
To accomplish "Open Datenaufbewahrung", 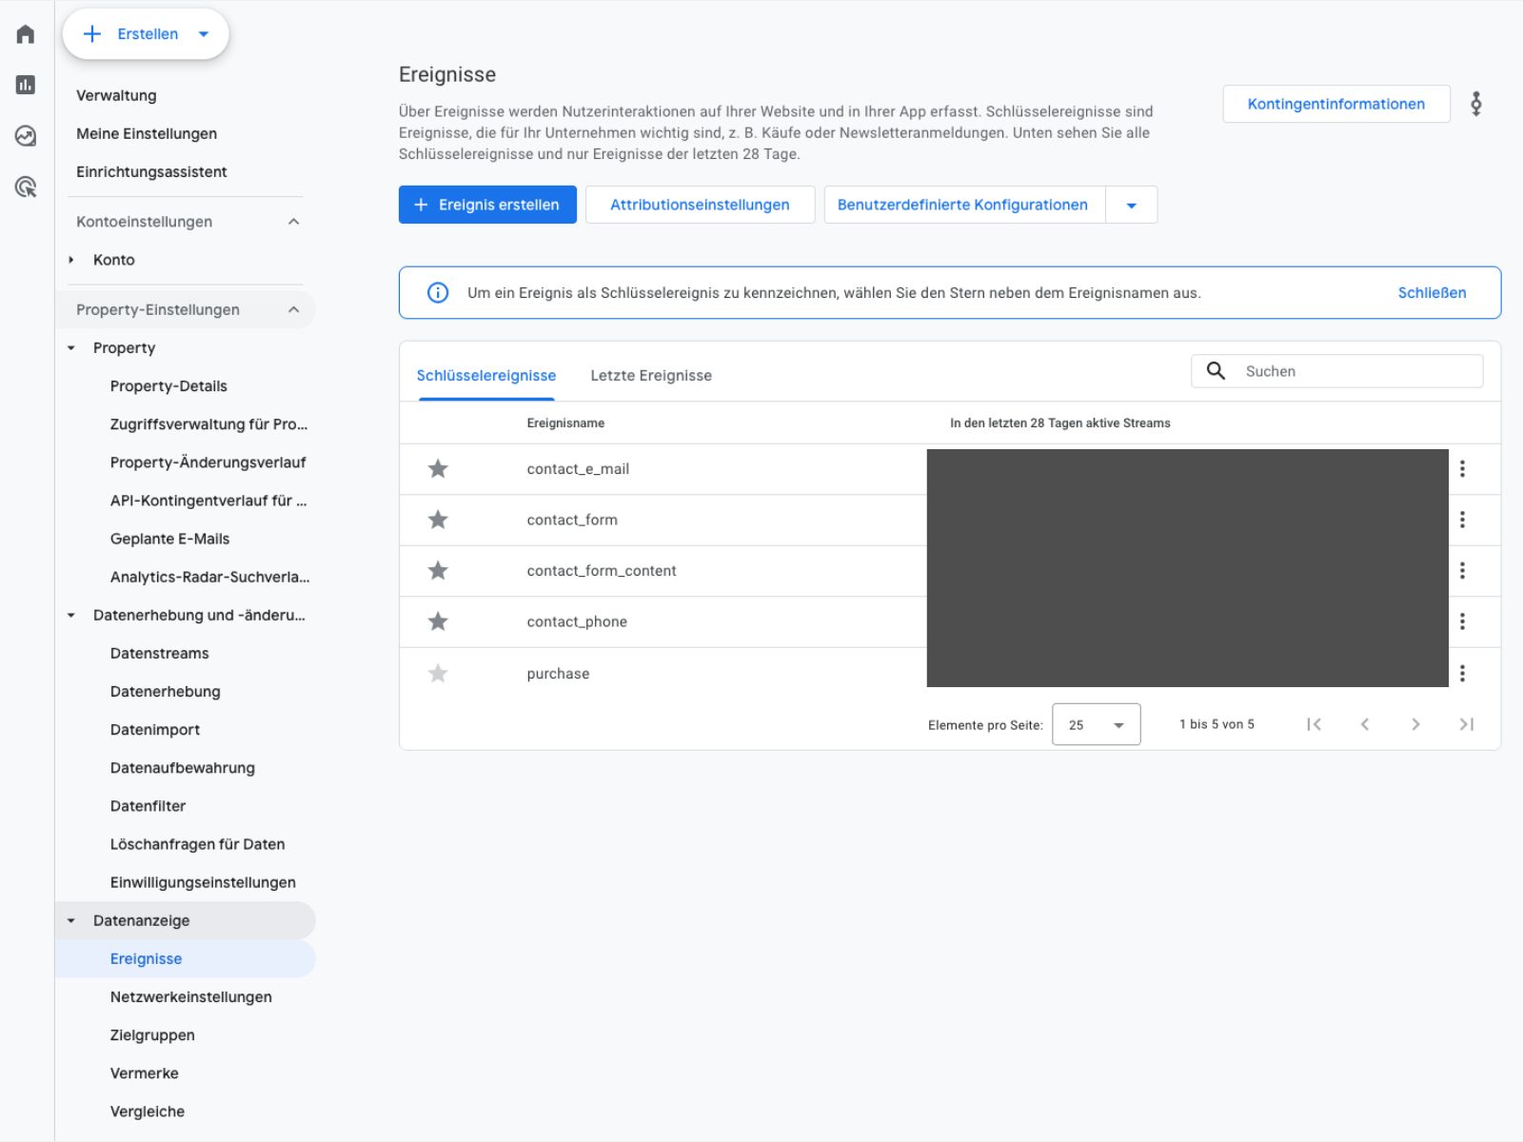I will click(183, 768).
